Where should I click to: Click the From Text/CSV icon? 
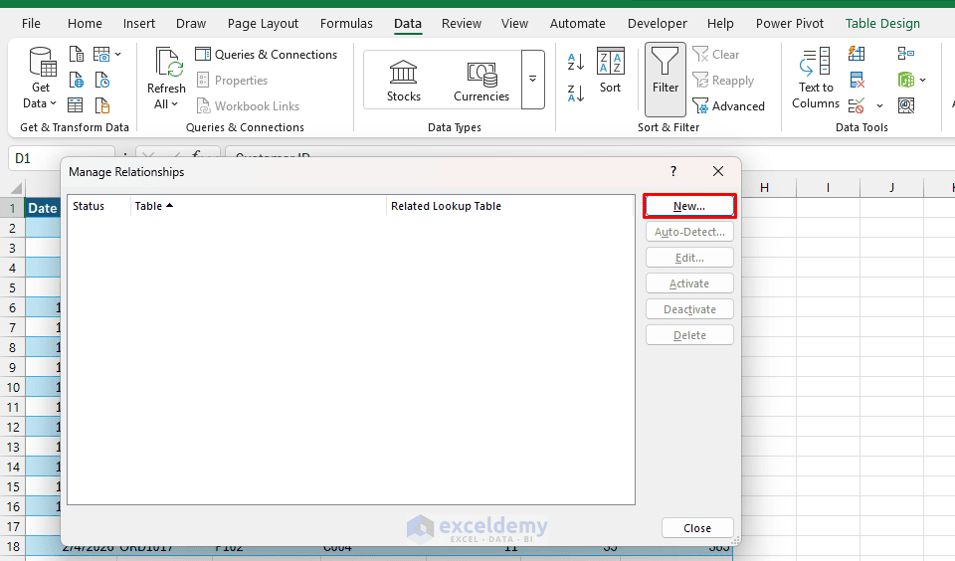(77, 55)
